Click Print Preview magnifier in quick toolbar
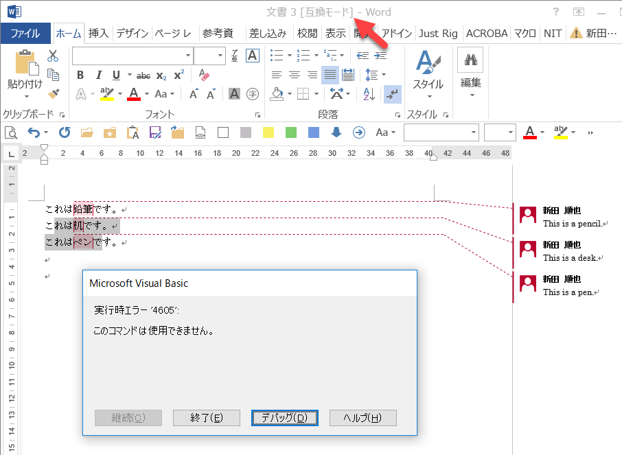Image resolution: width=622 pixels, height=455 pixels. [x=11, y=132]
